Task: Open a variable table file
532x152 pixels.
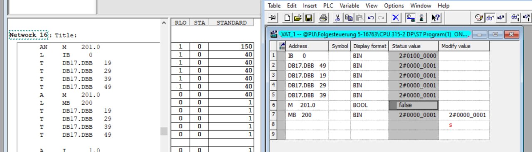Action: tap(298, 18)
